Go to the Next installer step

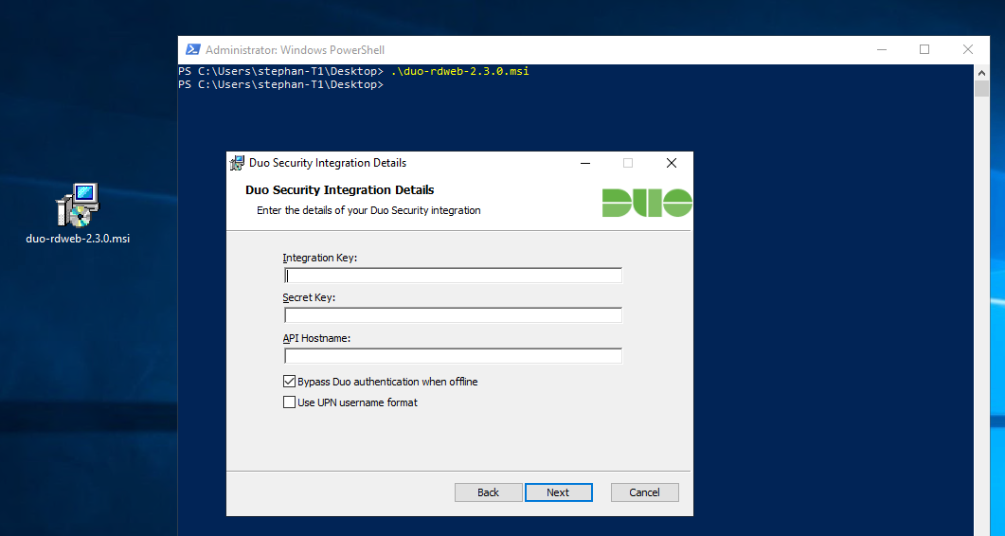[558, 492]
